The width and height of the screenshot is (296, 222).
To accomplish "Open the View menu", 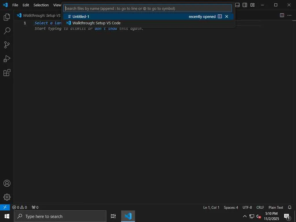I will point(57,5).
